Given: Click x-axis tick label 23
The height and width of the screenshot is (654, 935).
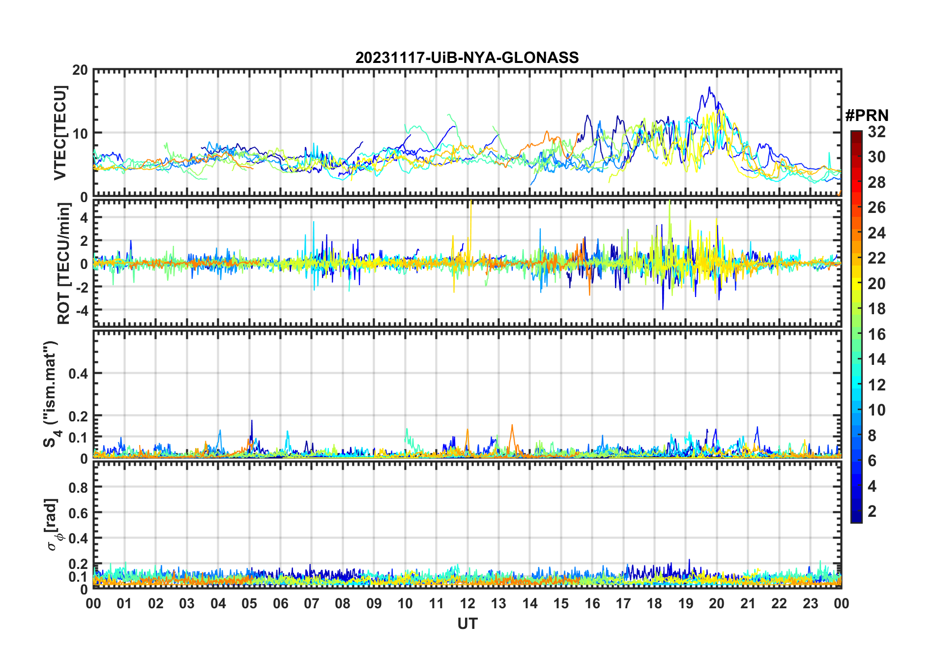Looking at the screenshot, I should [810, 603].
